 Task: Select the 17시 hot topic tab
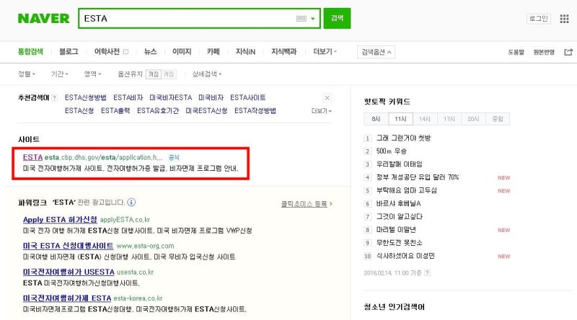point(449,119)
